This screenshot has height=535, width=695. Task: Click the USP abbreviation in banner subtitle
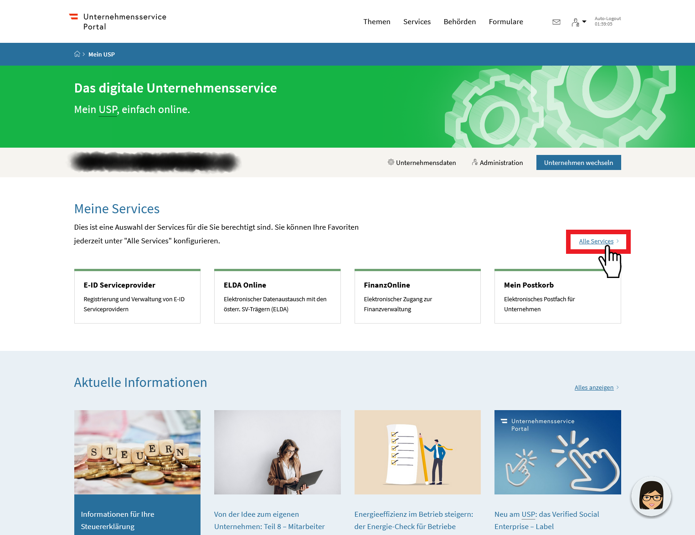[108, 109]
